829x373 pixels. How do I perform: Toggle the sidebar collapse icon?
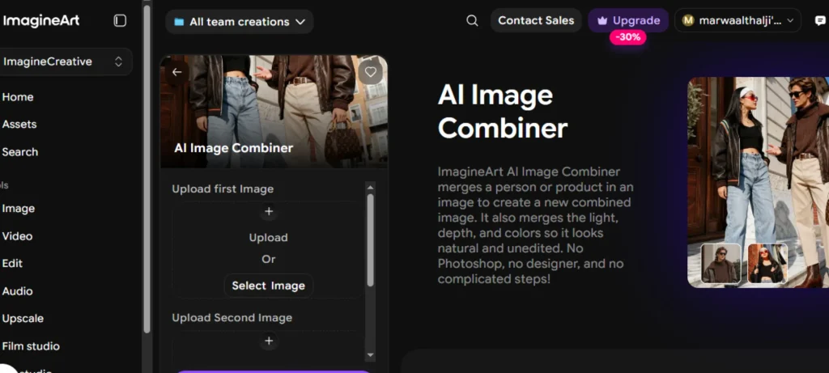pos(120,20)
